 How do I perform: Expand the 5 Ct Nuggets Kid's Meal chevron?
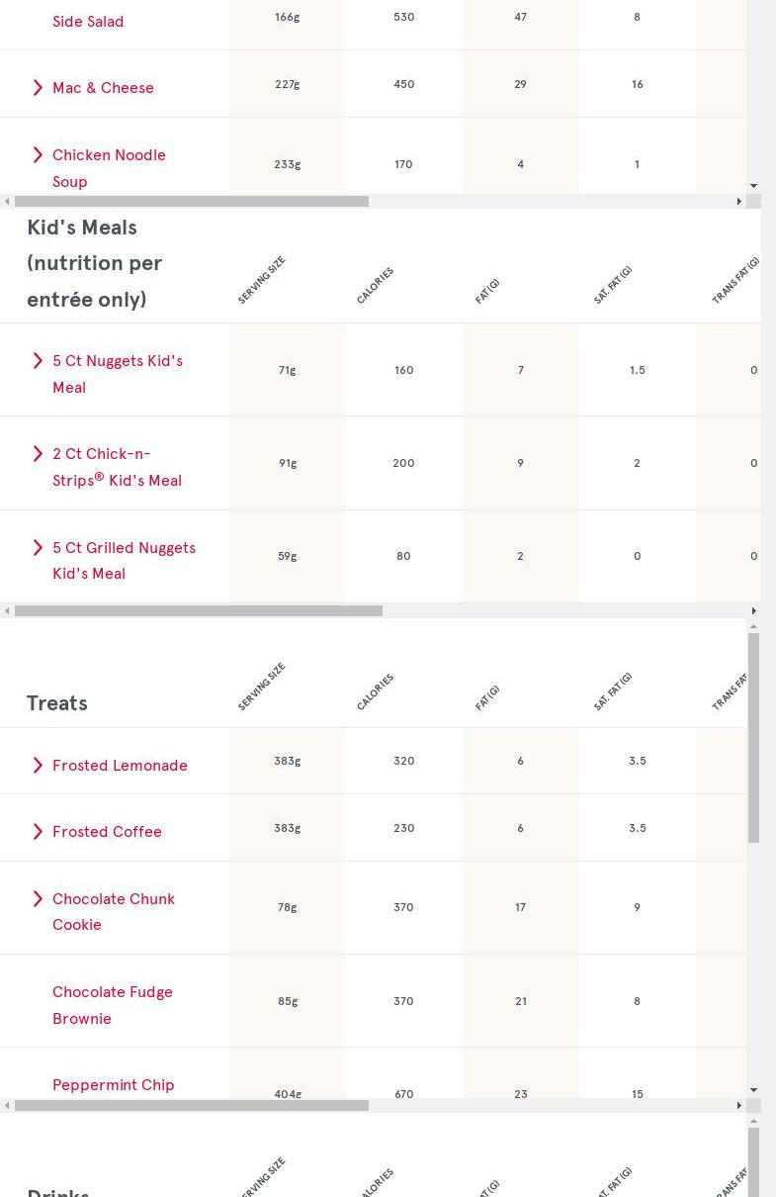(x=38, y=361)
